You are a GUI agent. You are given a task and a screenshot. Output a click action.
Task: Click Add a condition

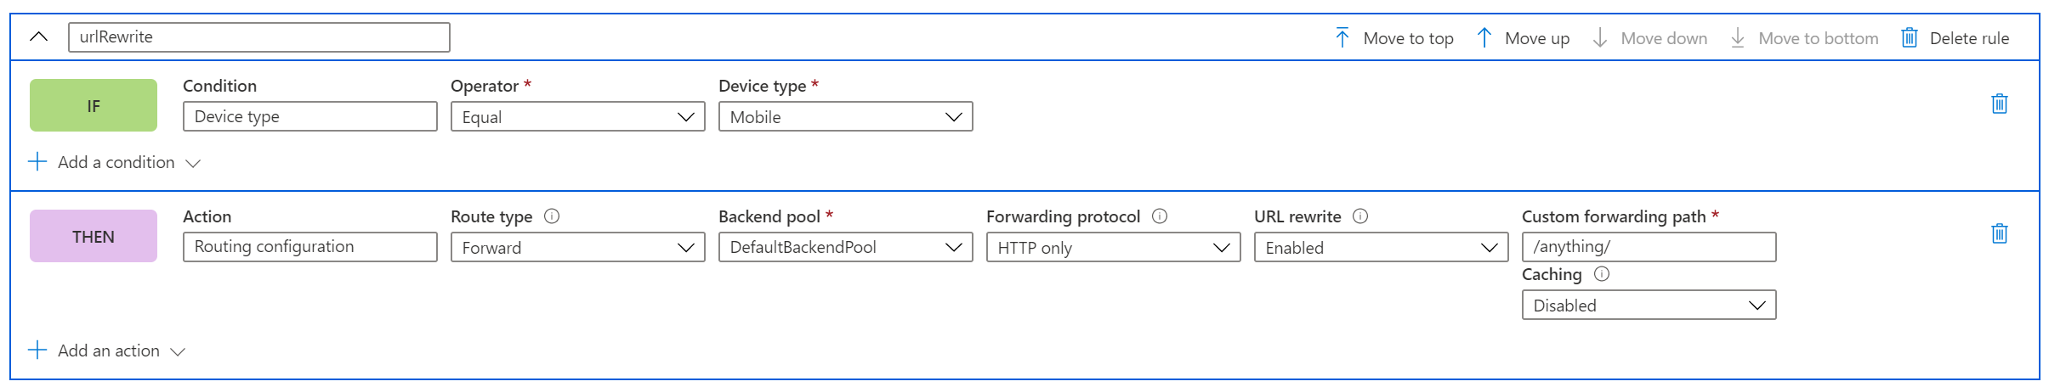tap(116, 163)
